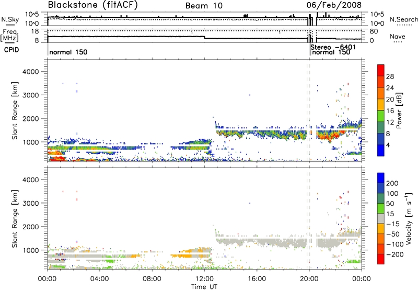Screen dimensions: 418x290
Task: Click the '-15' tick on the velocity scale
Action: pos(393,224)
